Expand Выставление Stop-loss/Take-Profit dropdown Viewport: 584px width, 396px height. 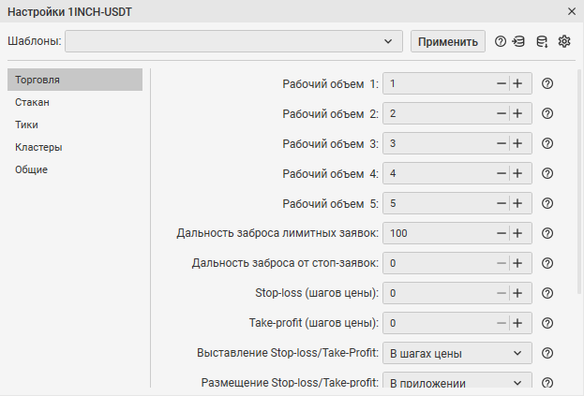457,353
